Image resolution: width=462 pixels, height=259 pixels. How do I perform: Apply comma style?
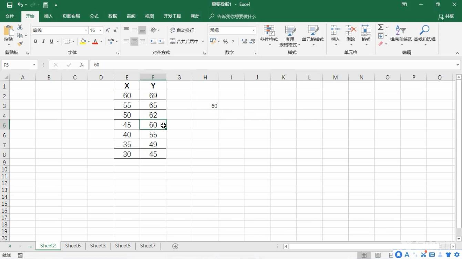point(233,41)
